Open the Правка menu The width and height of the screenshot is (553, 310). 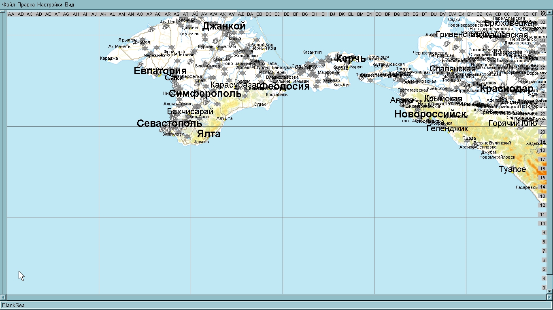(x=26, y=4)
